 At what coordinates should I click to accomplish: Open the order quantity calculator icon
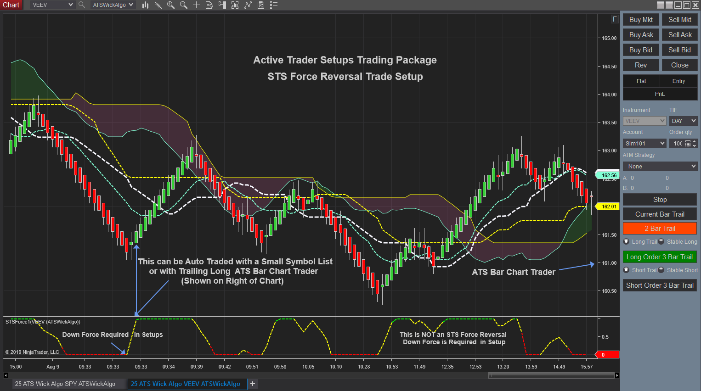(x=688, y=144)
